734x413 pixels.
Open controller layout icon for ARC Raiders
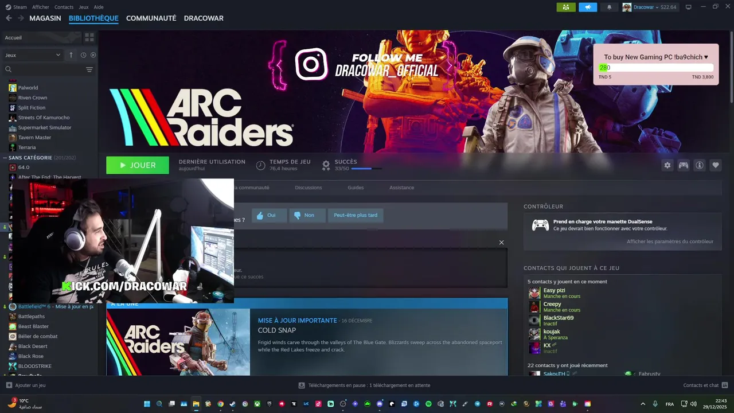(x=684, y=165)
